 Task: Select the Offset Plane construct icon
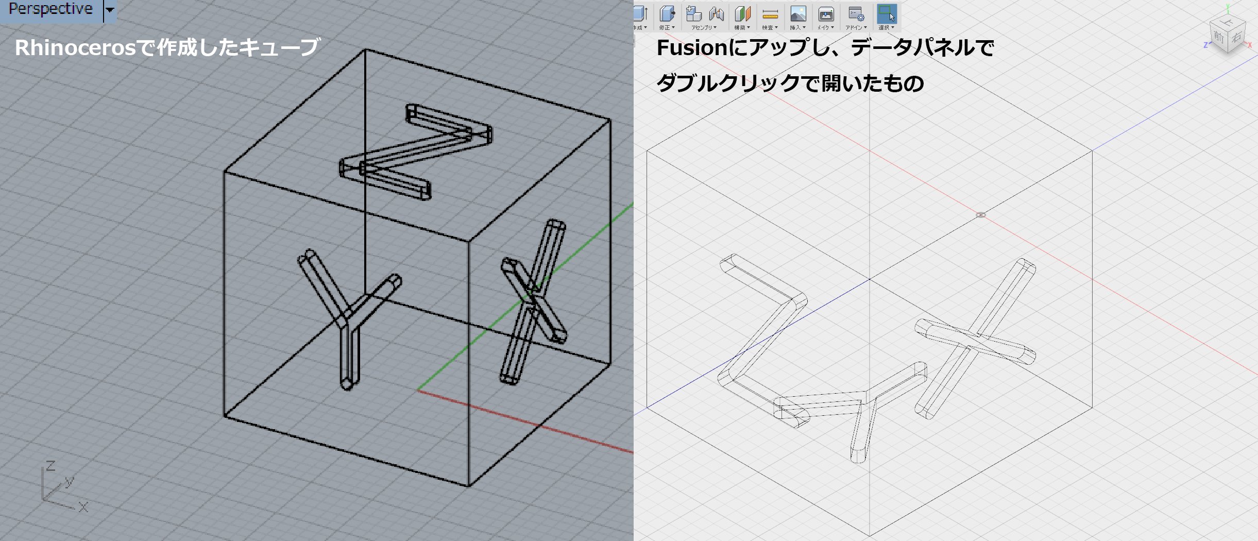click(x=742, y=13)
